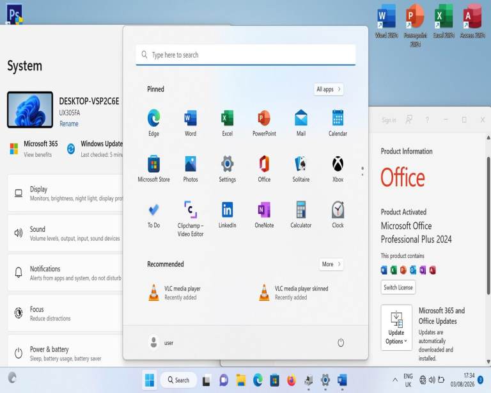The image size is (491, 393).
Task: Open Notifications settings in System
Action: [66, 273]
